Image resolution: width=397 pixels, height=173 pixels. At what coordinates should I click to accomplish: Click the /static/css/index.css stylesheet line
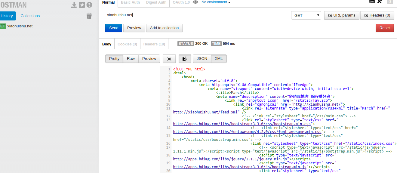[324, 144]
